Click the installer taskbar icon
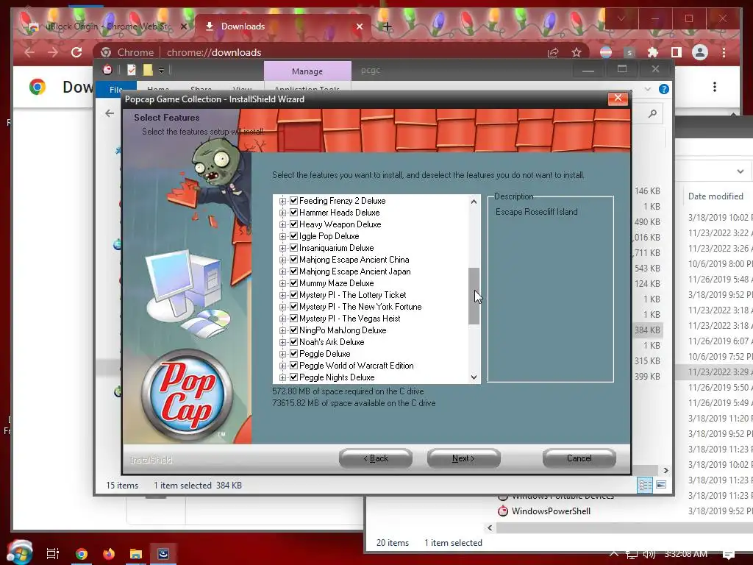 (163, 554)
